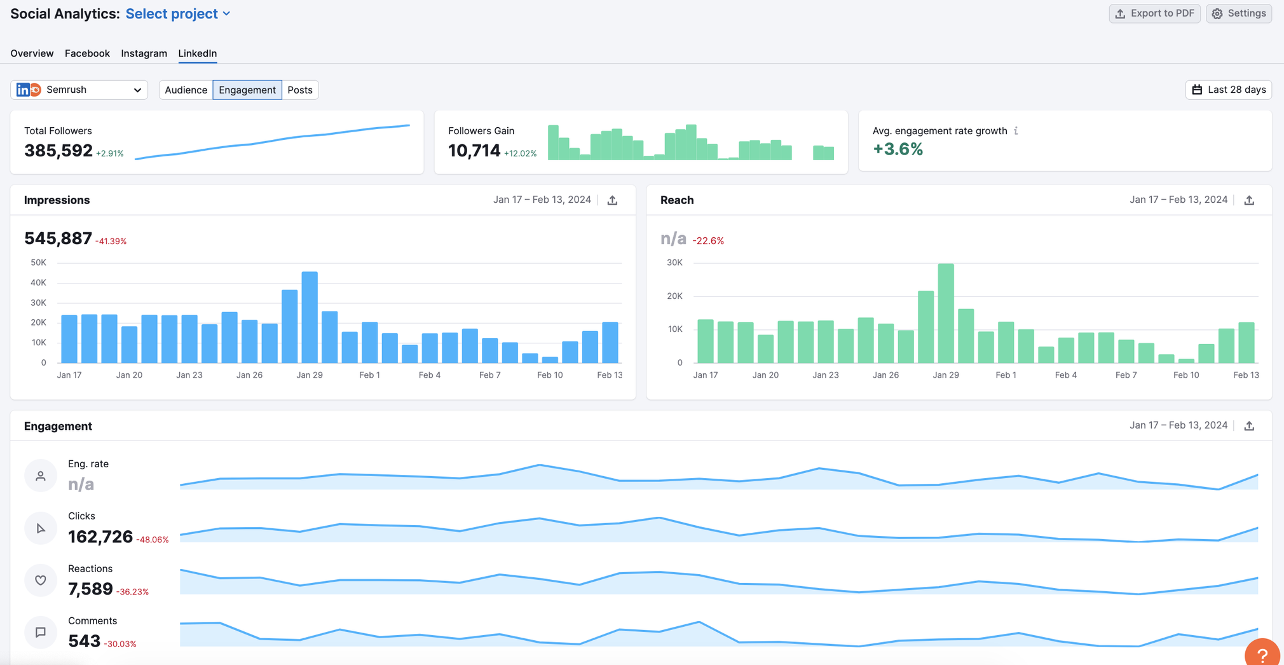The image size is (1284, 665).
Task: Click the Impressions chart export icon
Action: pos(612,200)
